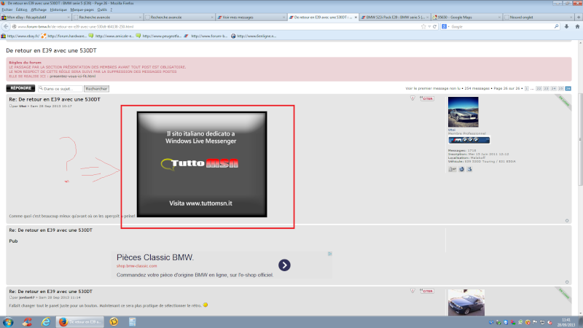583x328 pixels.
Task: Close the 'Voir mes messages' tab
Action: point(283,17)
